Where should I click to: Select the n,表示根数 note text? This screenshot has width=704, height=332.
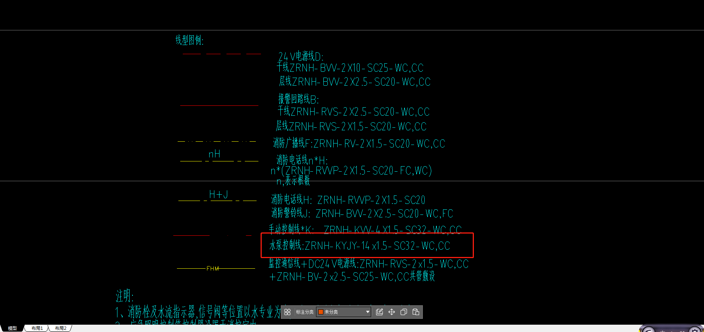[x=293, y=181]
